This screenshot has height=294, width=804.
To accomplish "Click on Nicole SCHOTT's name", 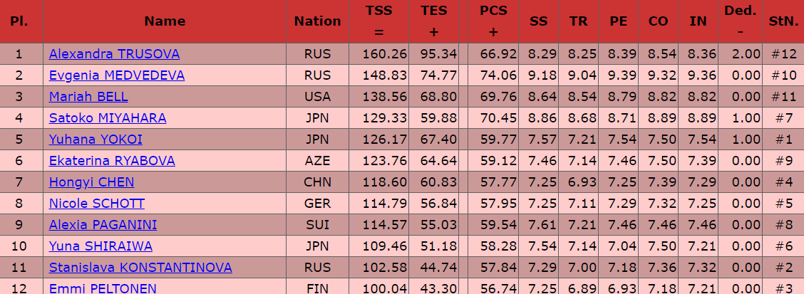I will pyautogui.click(x=96, y=204).
